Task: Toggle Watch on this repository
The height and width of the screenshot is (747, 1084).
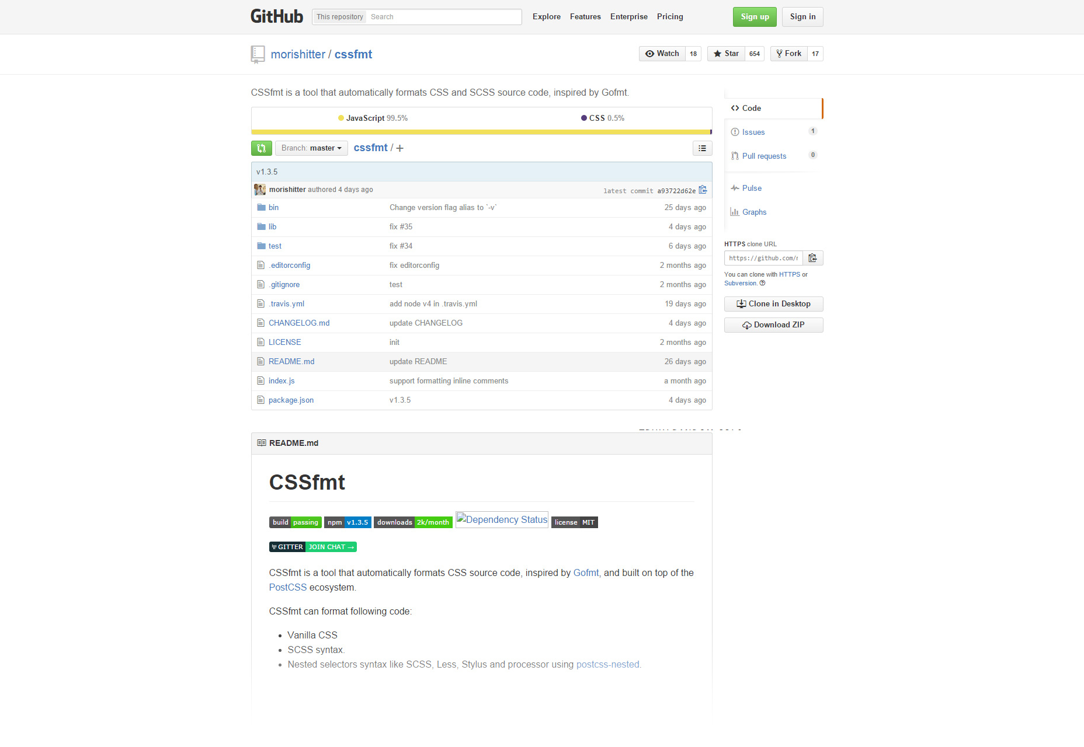Action: [662, 54]
